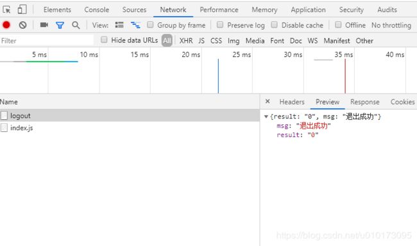This screenshot has width=417, height=246.
Task: Filter requests by CSS
Action: pos(216,40)
